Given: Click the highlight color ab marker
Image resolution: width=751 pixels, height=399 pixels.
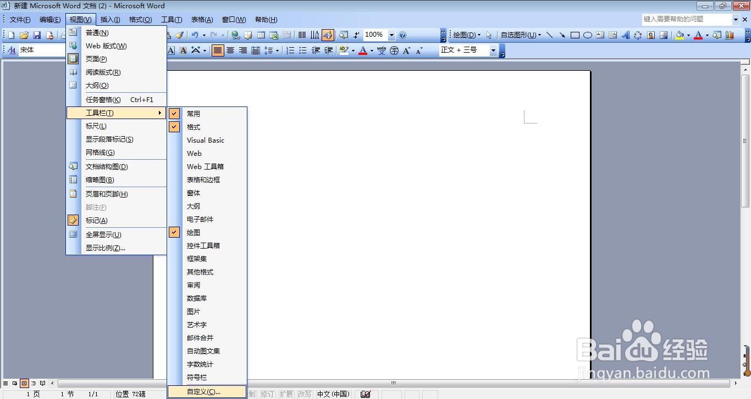Looking at the screenshot, I should click(344, 50).
